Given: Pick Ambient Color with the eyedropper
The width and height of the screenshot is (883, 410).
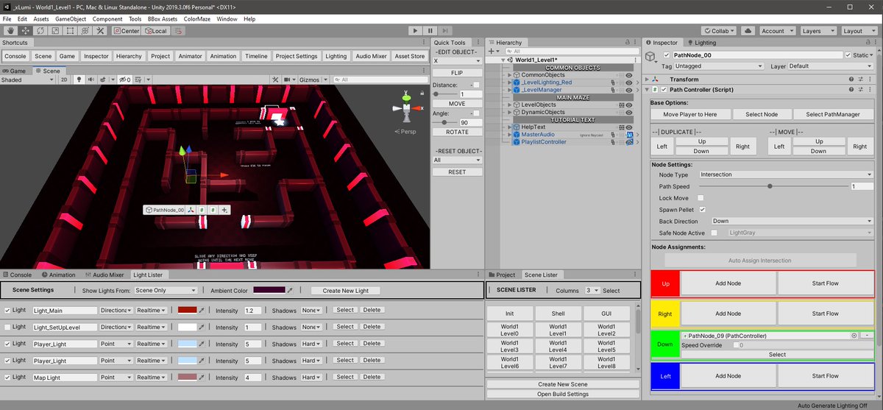Looking at the screenshot, I should click(x=290, y=291).
